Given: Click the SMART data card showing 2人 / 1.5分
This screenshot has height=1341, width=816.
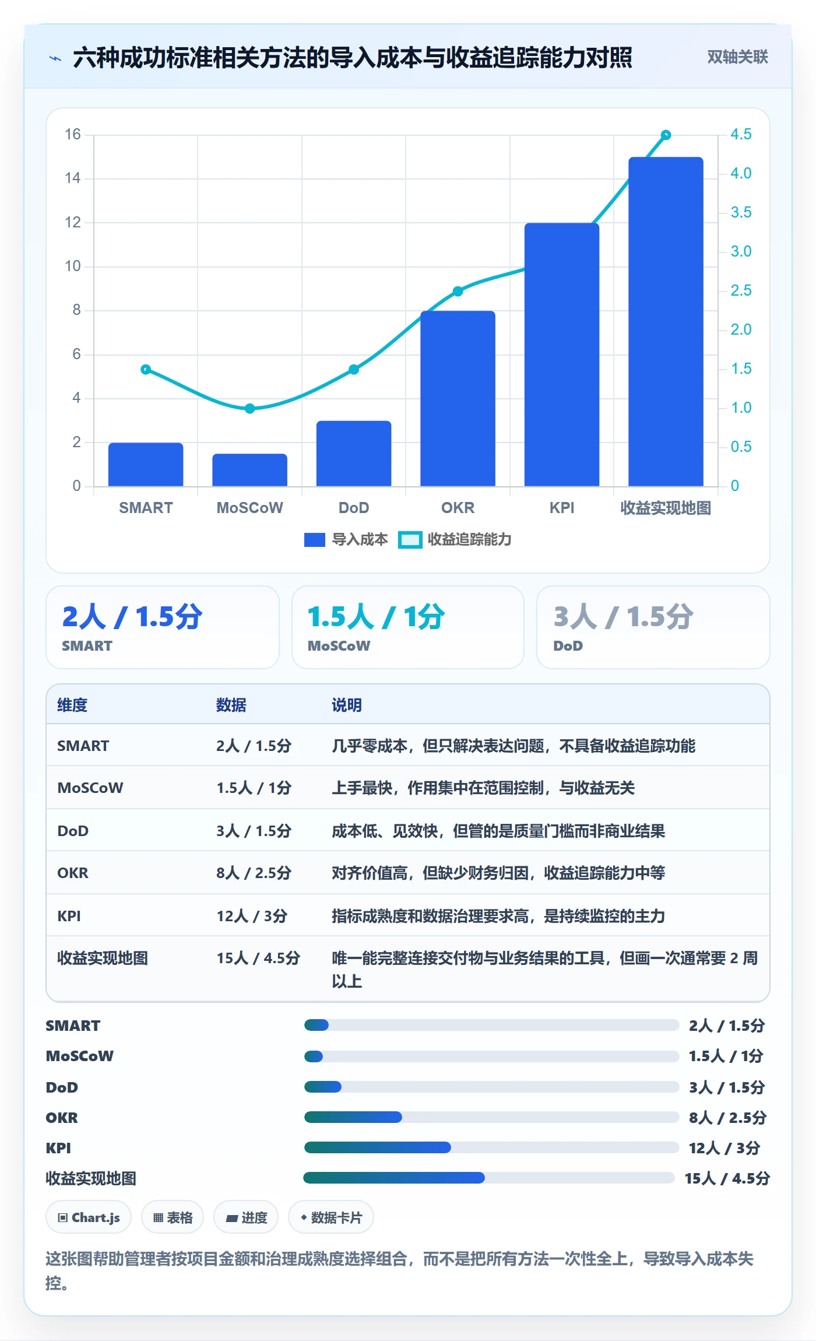Looking at the screenshot, I should pos(163,627).
